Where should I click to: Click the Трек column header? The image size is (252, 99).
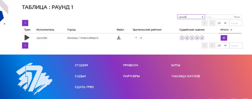27,30
